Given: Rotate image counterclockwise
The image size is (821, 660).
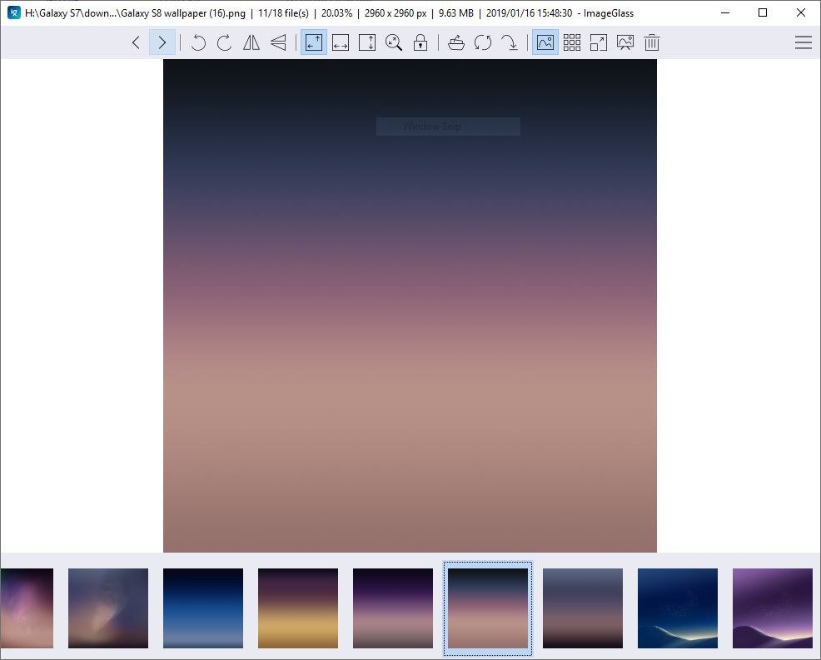Looking at the screenshot, I should [198, 42].
